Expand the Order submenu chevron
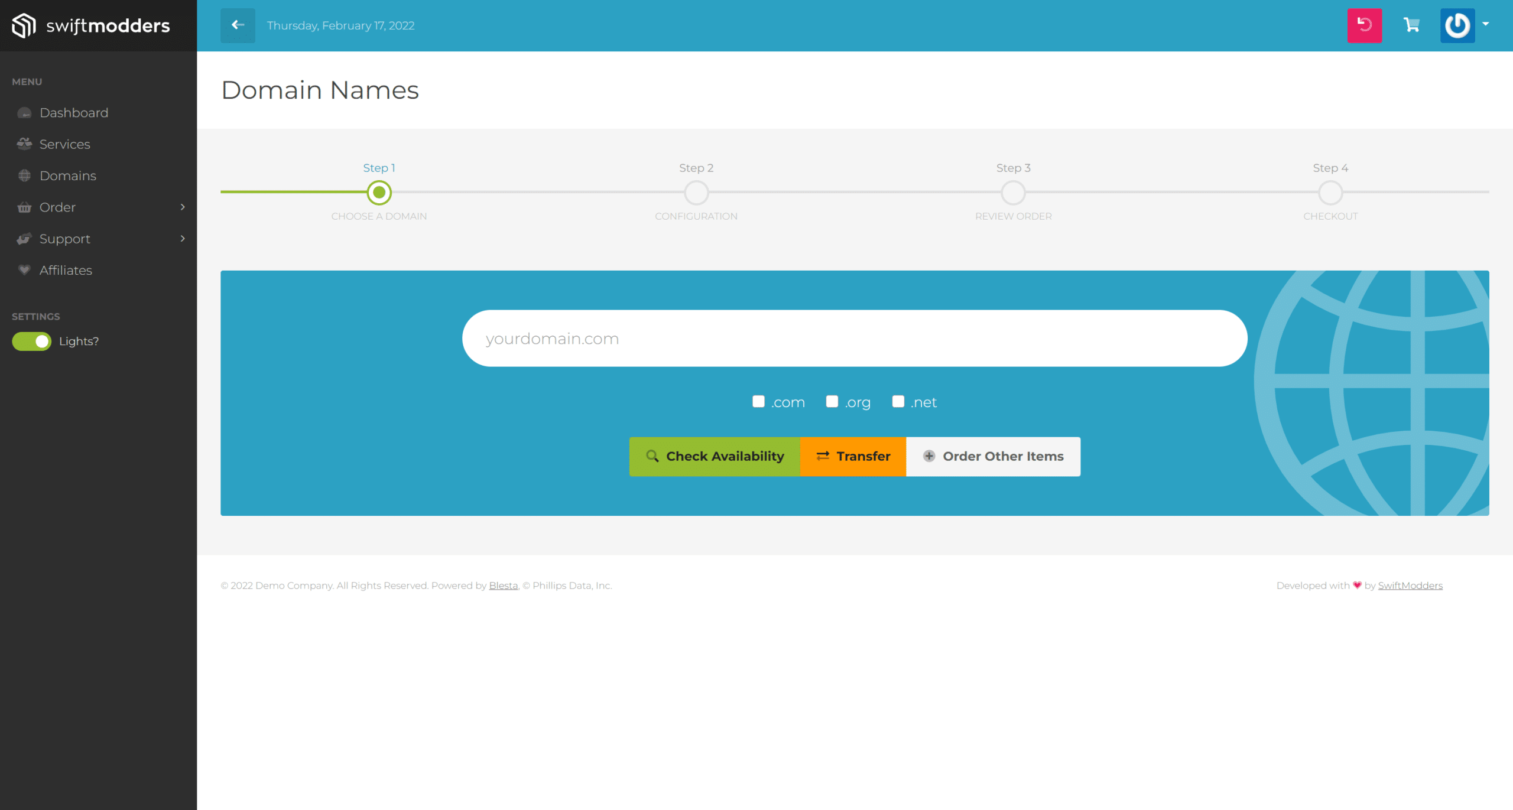The image size is (1513, 810). coord(183,207)
